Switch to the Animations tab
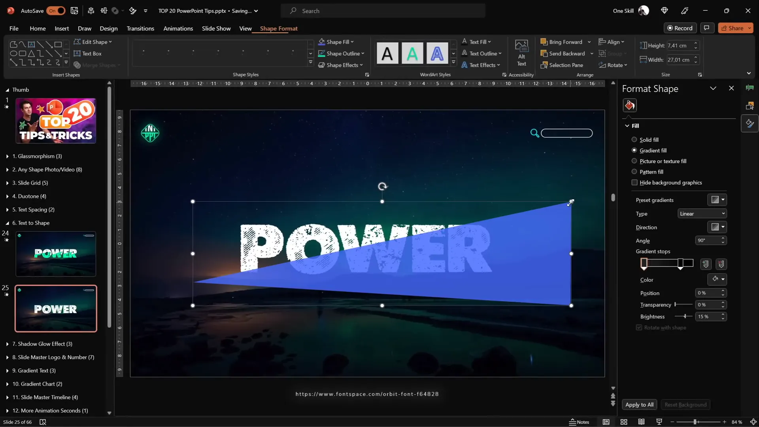 [x=178, y=28]
